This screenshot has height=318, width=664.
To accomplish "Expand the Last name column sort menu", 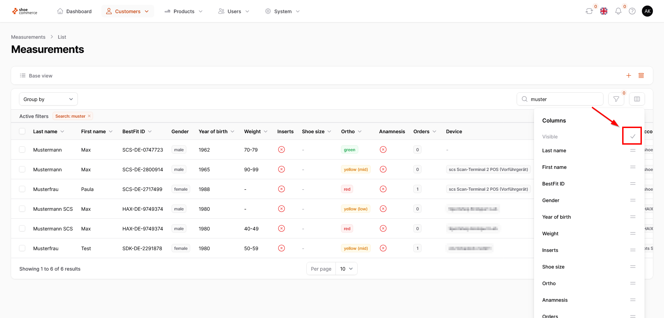I will point(62,131).
